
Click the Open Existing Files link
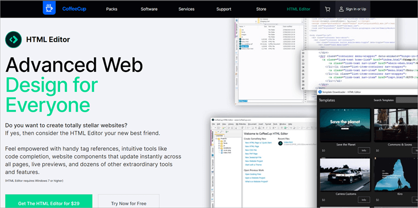253,174
